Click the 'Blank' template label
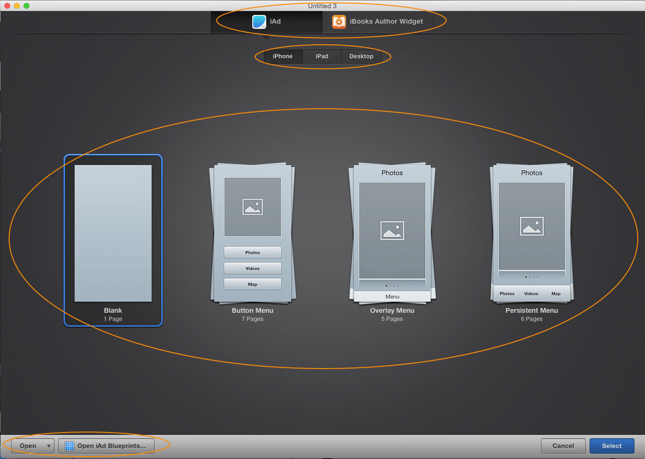 pyautogui.click(x=113, y=310)
